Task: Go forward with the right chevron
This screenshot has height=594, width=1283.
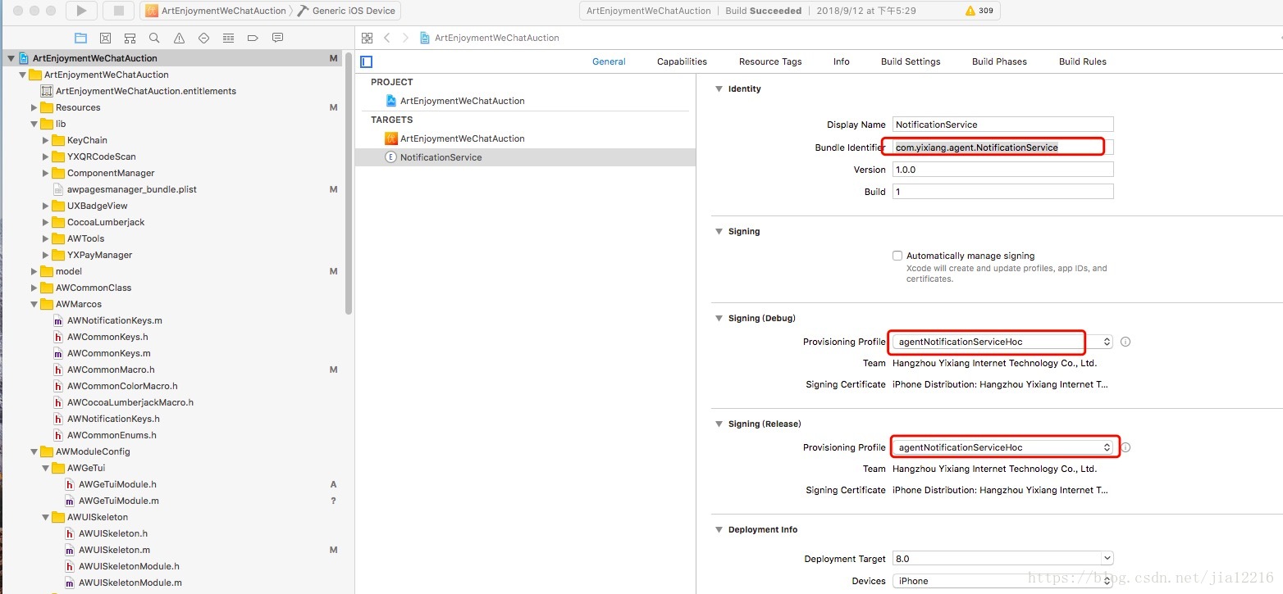Action: tap(405, 38)
